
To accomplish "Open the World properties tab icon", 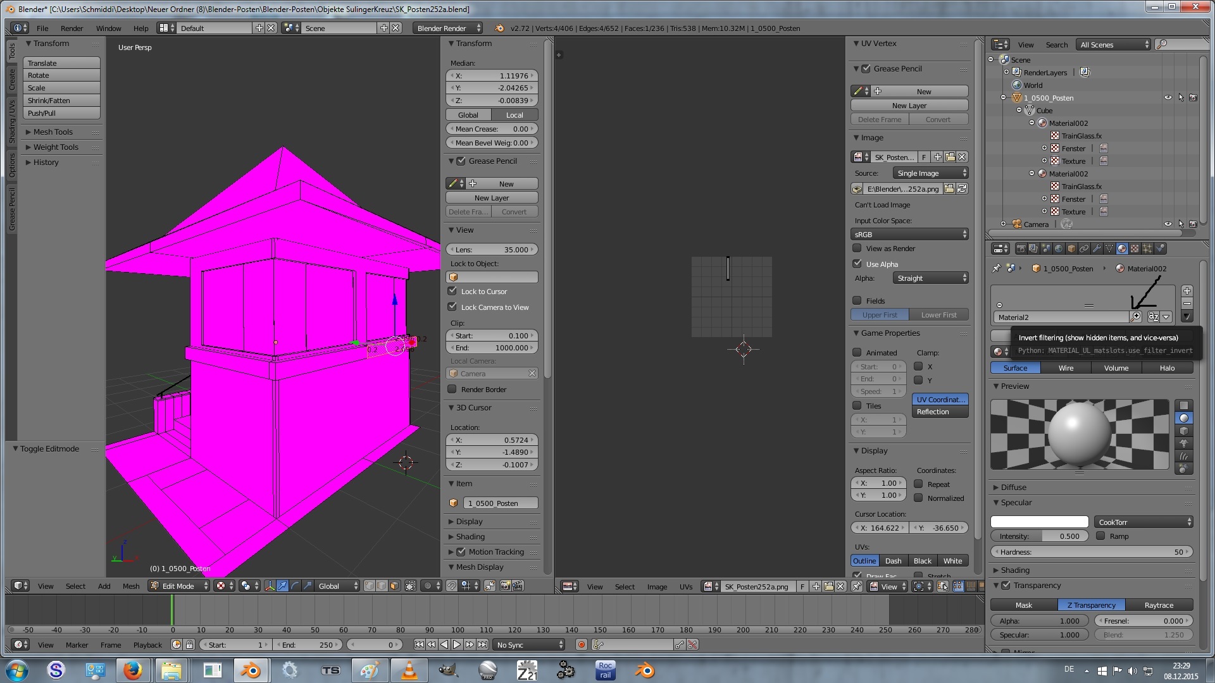I will [1059, 249].
